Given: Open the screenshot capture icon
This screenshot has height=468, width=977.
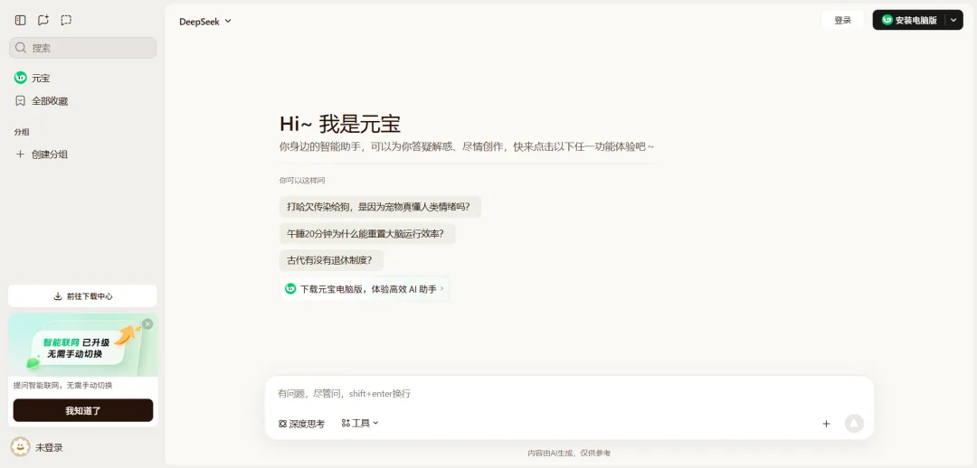Looking at the screenshot, I should pos(66,20).
